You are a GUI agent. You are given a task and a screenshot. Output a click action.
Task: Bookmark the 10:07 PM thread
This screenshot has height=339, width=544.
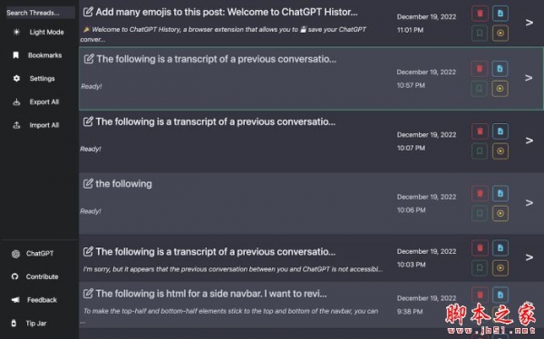pyautogui.click(x=480, y=151)
